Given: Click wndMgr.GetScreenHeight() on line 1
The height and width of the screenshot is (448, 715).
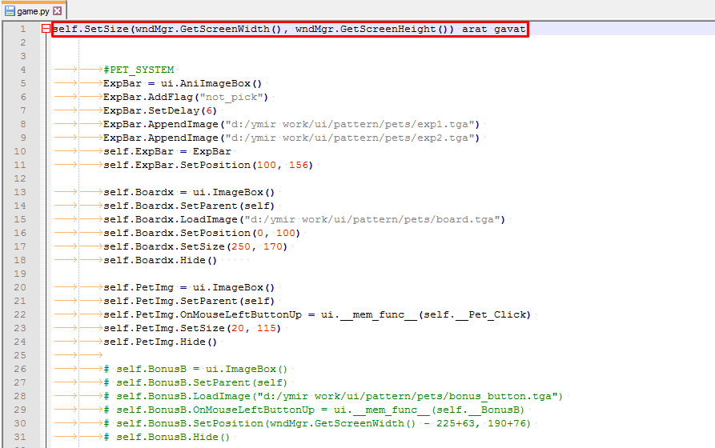Looking at the screenshot, I should point(372,29).
